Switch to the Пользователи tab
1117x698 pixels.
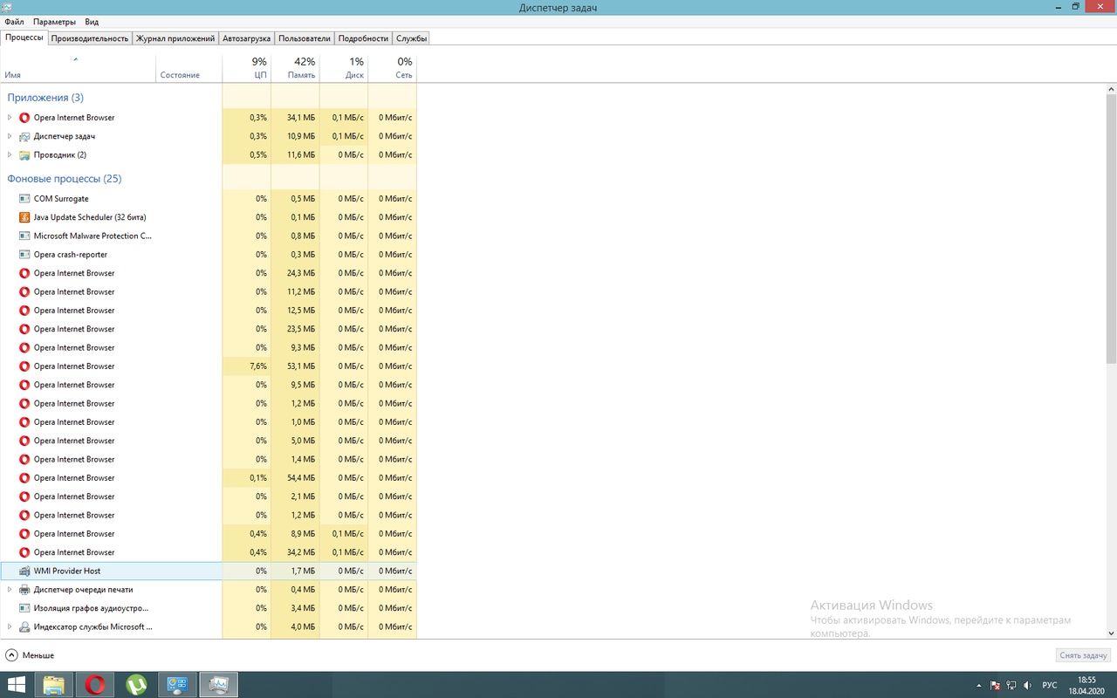[305, 38]
